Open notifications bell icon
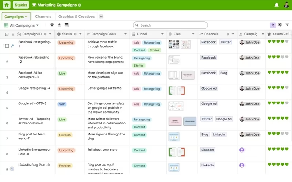Screen dimensions: 292x182 (277, 5)
